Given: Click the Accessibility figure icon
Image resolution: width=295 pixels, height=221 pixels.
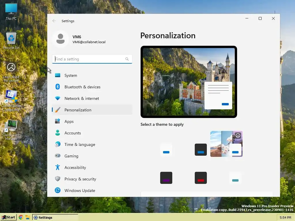Looking at the screenshot, I should pyautogui.click(x=58, y=167).
